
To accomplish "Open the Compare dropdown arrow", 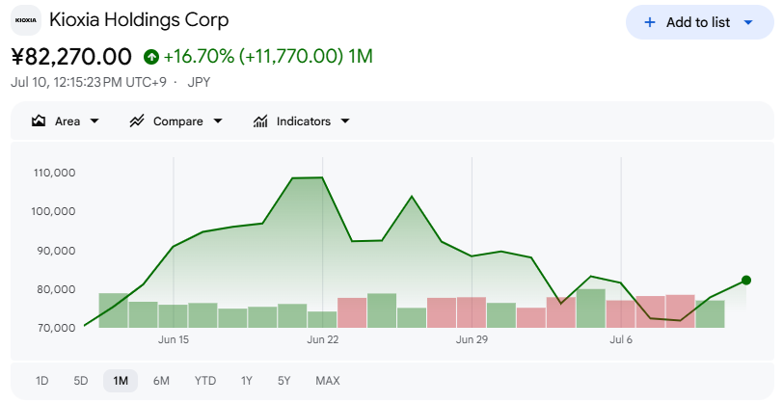I will click(x=218, y=121).
